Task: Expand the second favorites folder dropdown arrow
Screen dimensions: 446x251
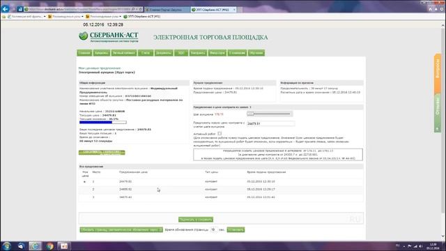Action: (82, 17)
